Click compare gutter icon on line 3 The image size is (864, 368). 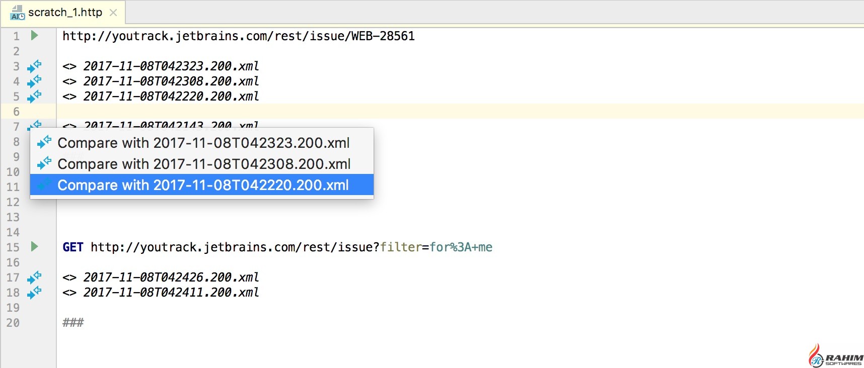pyautogui.click(x=34, y=66)
